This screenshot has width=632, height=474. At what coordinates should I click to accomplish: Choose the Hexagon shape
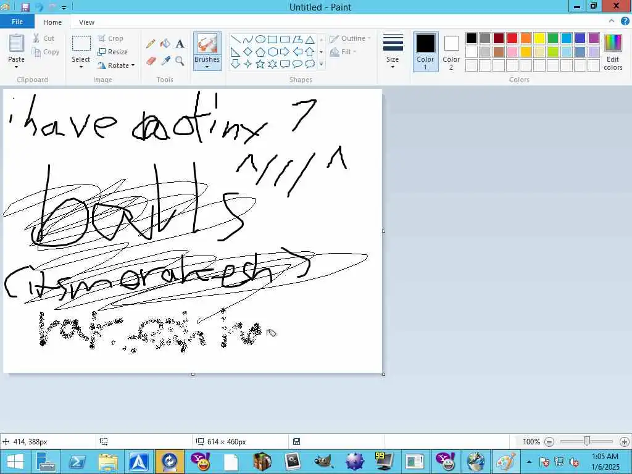(272, 52)
